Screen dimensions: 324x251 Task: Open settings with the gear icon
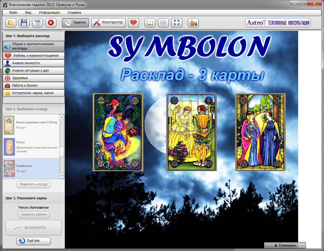[x=163, y=22]
